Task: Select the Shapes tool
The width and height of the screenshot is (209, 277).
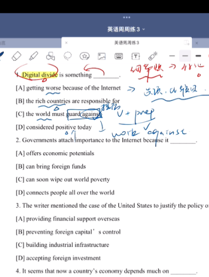Action: pyautogui.click(x=50, y=56)
